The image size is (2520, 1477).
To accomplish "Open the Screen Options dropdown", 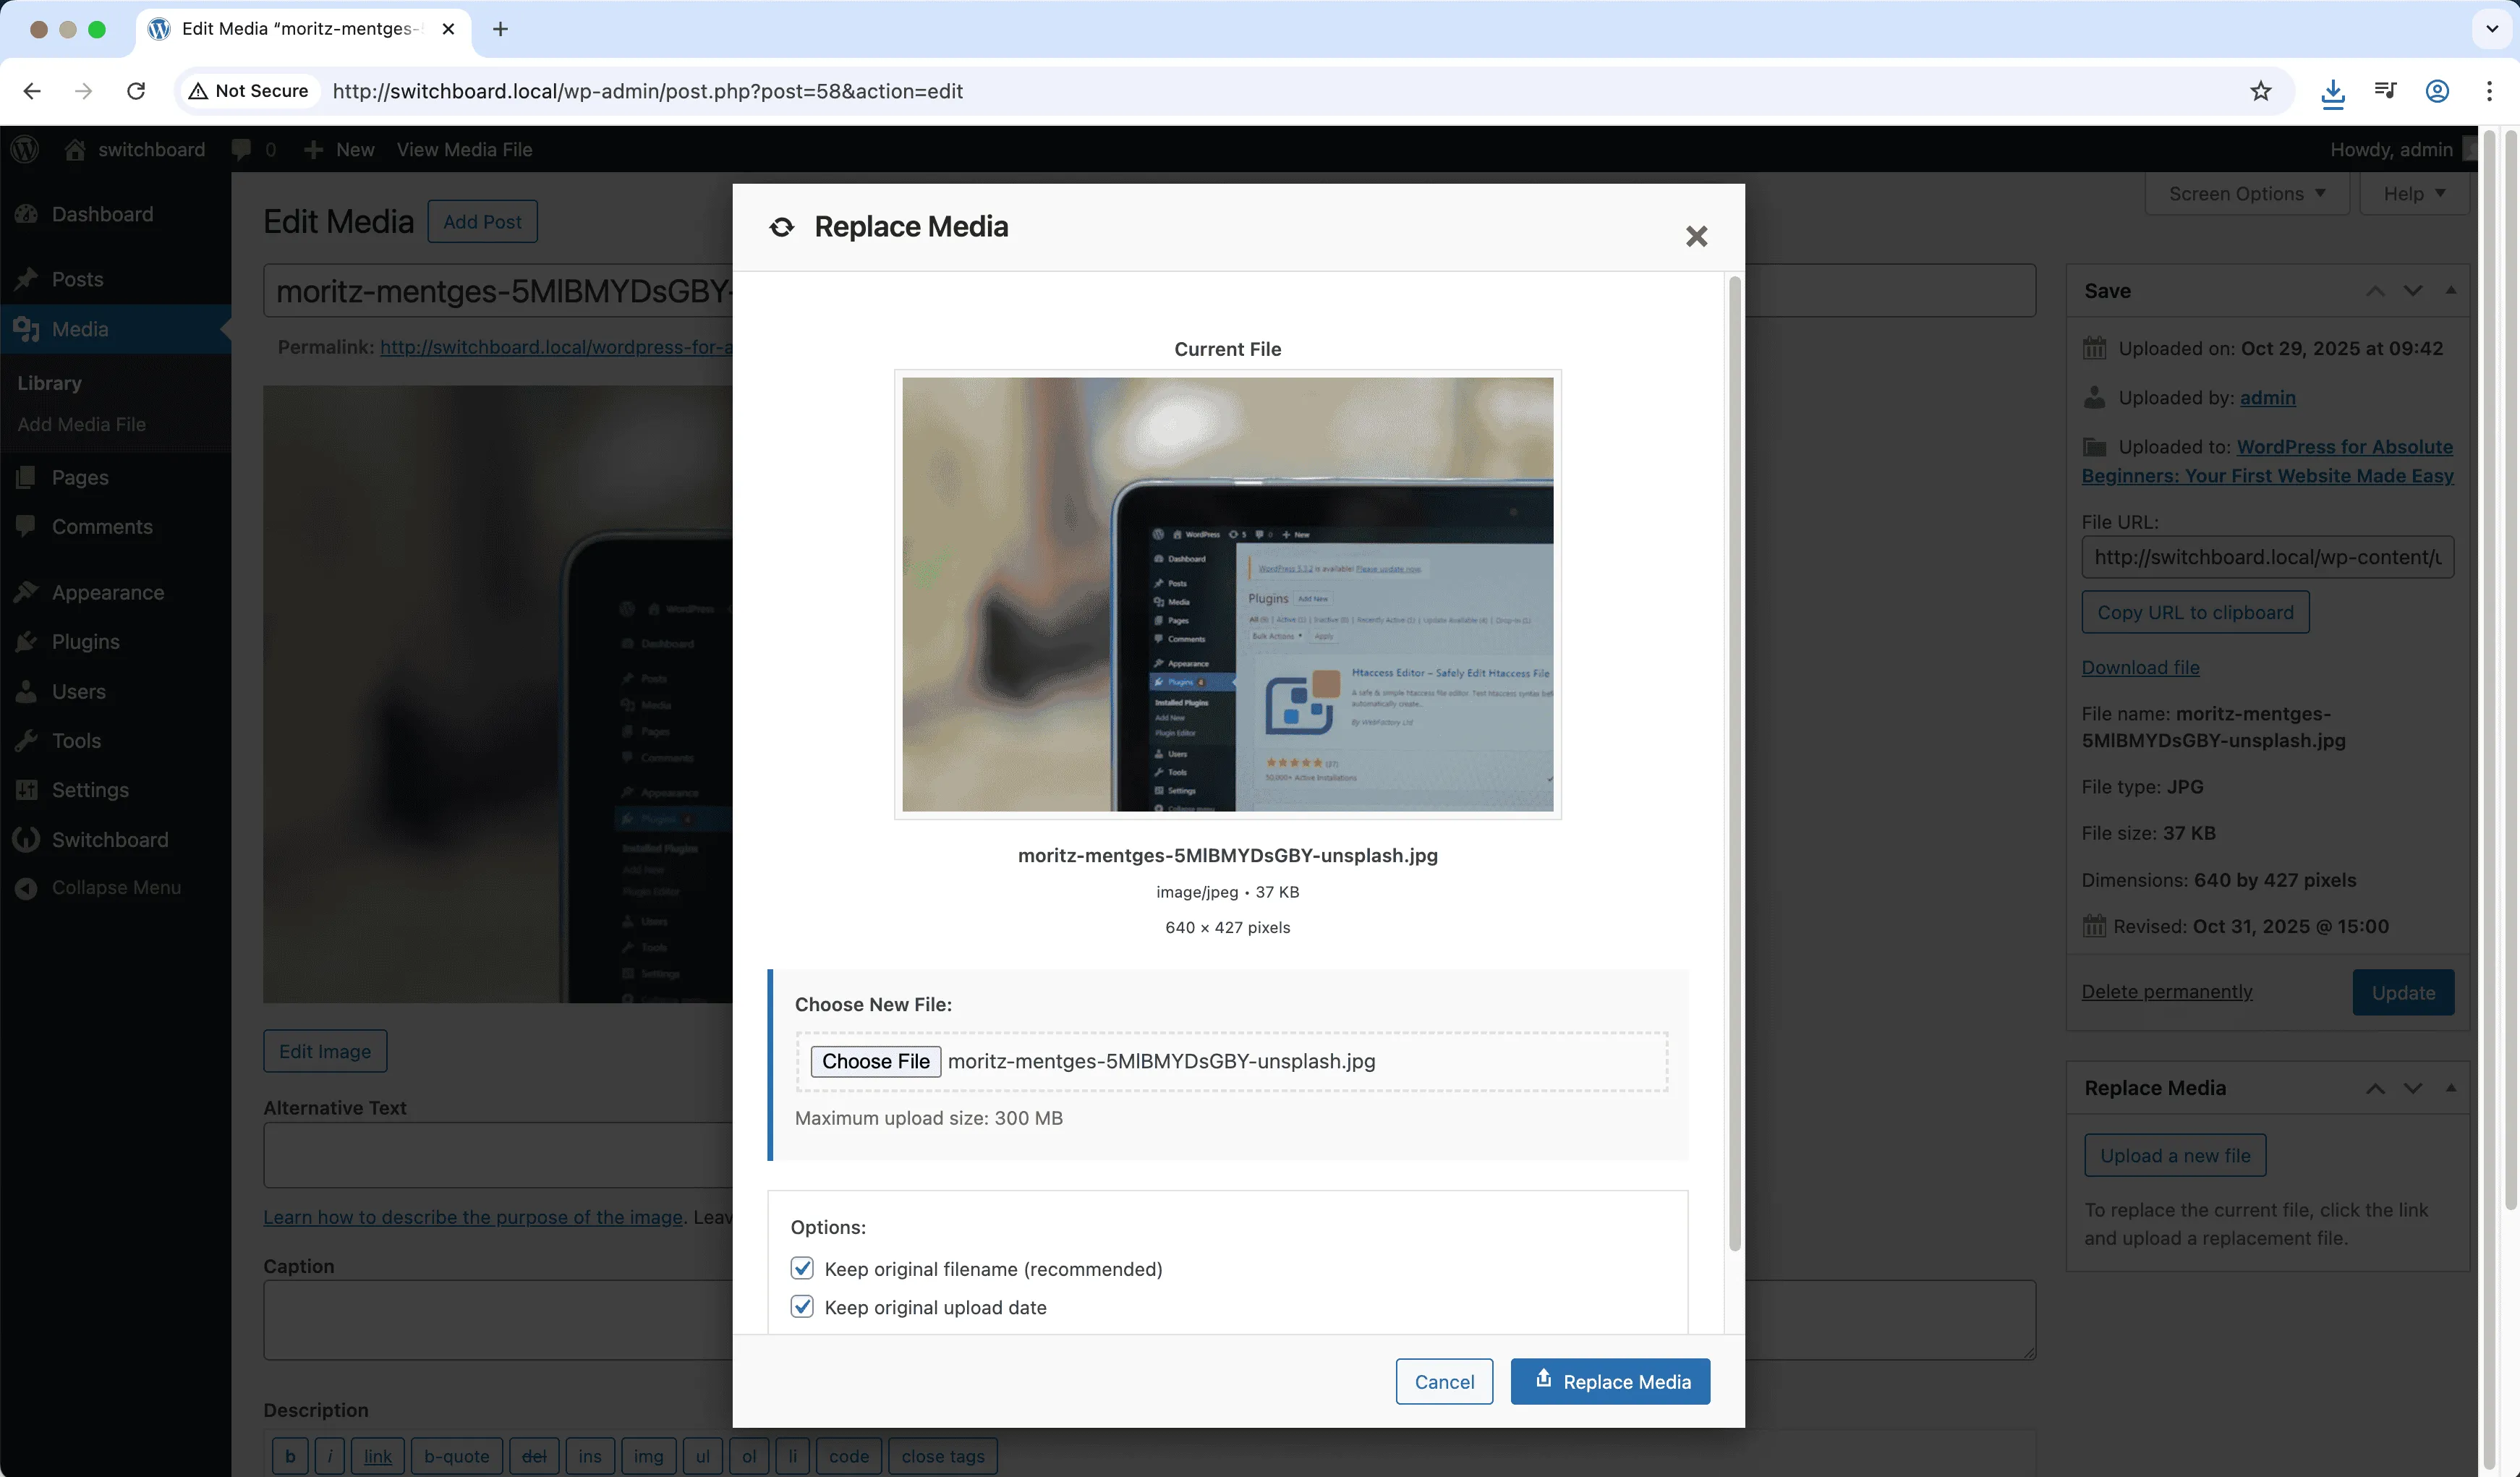I will click(x=2247, y=193).
